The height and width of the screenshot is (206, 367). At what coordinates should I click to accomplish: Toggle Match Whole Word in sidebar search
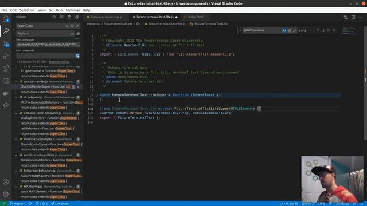72,26
